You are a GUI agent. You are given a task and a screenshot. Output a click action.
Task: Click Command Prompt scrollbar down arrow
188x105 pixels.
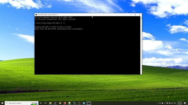(141, 74)
